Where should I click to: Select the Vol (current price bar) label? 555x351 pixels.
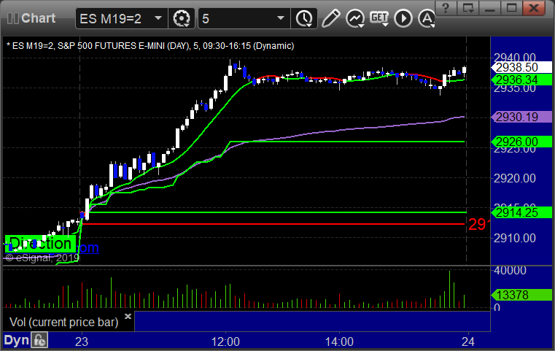tap(63, 322)
